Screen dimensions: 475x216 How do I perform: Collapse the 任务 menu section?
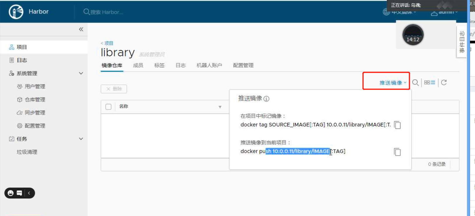(81, 139)
